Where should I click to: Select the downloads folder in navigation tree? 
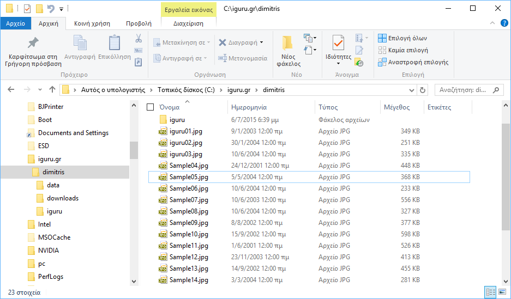tap(62, 198)
